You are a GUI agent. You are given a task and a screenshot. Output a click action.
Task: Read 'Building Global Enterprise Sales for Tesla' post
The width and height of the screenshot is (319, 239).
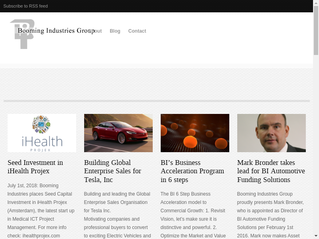pyautogui.click(x=112, y=171)
